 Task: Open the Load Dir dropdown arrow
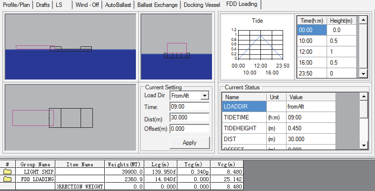tap(205, 96)
